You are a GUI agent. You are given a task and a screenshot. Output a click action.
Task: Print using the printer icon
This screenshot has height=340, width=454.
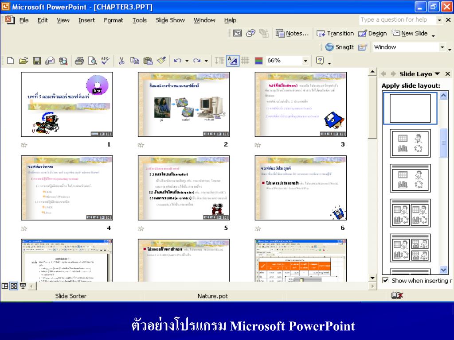[x=79, y=61]
